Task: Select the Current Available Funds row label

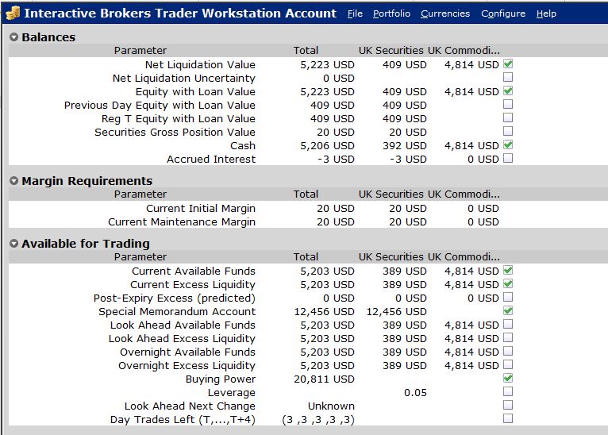Action: [x=193, y=271]
